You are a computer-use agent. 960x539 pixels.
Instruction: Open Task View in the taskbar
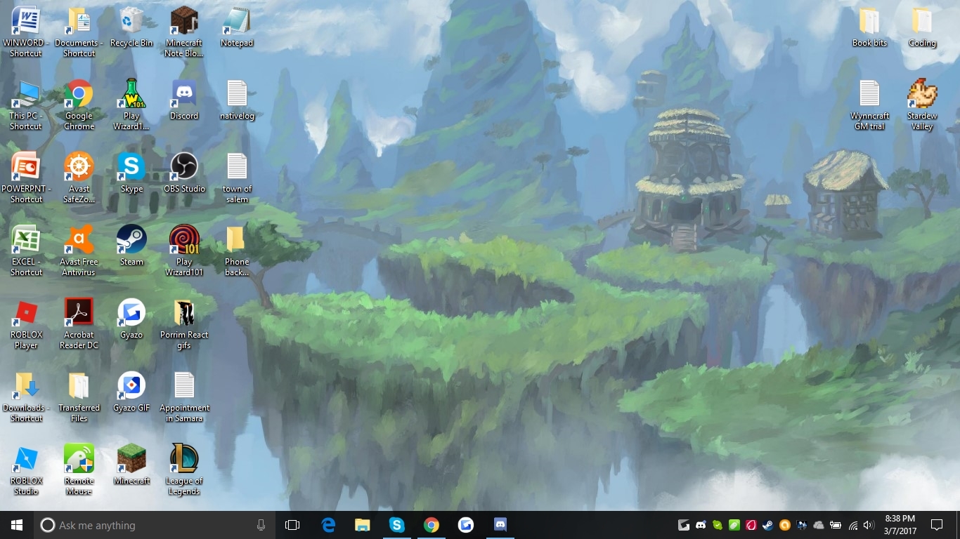pyautogui.click(x=292, y=525)
